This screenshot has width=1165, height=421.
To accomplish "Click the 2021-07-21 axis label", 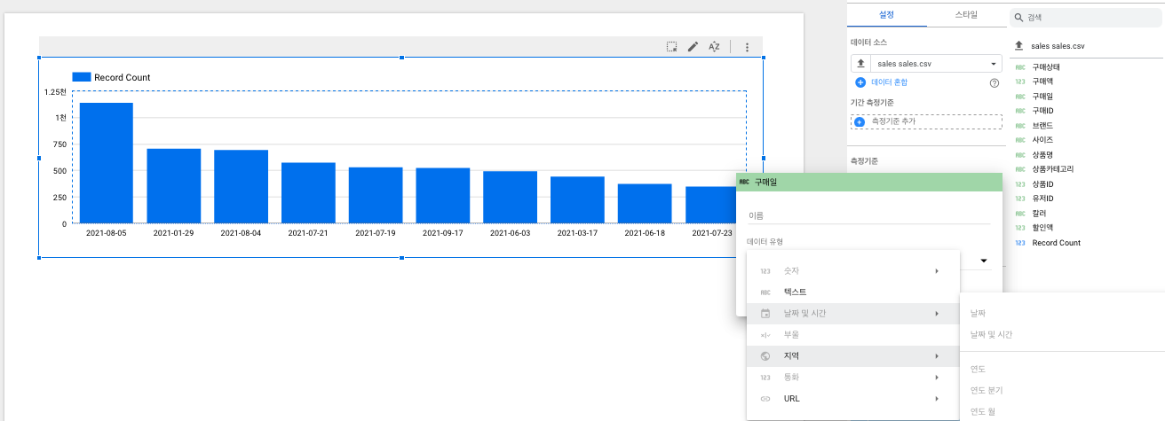I will [x=308, y=233].
